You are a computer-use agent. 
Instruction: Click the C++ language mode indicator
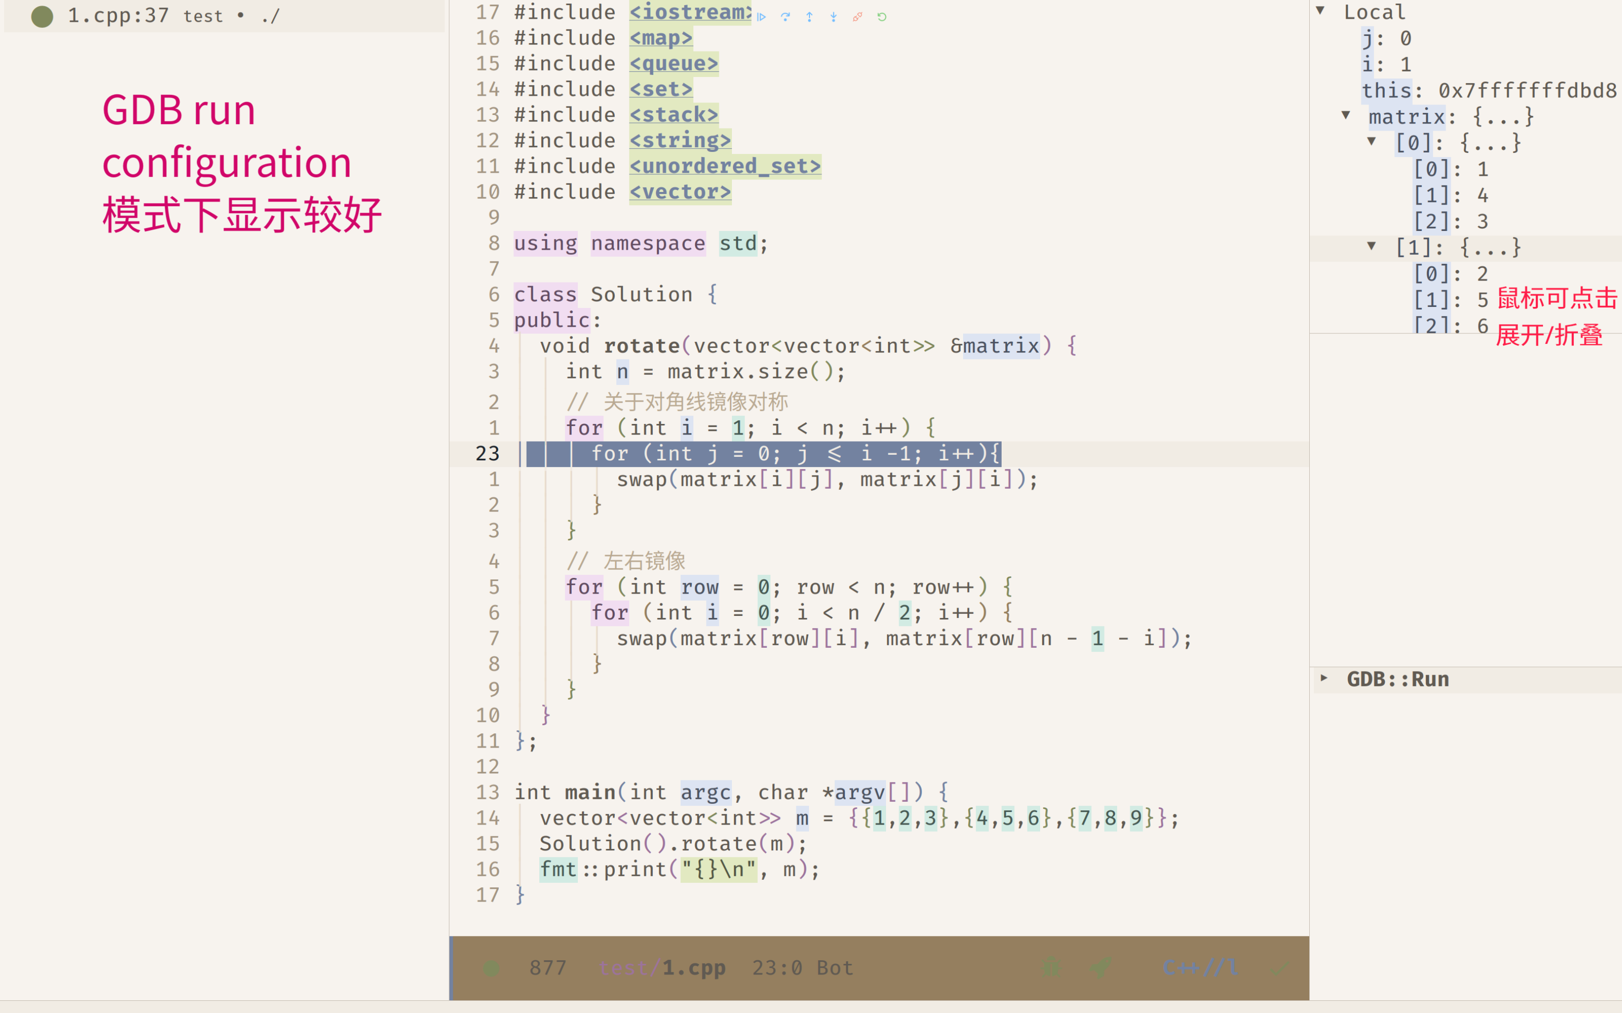(1200, 967)
